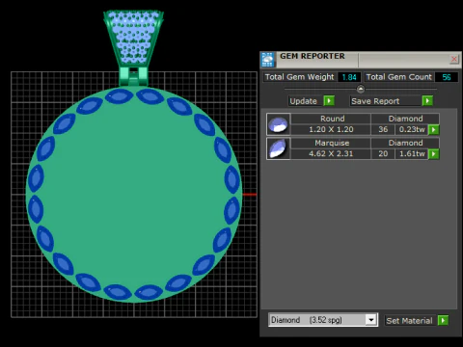The image size is (463, 347).
Task: Click the green arrow next to Update
Action: [x=329, y=101]
